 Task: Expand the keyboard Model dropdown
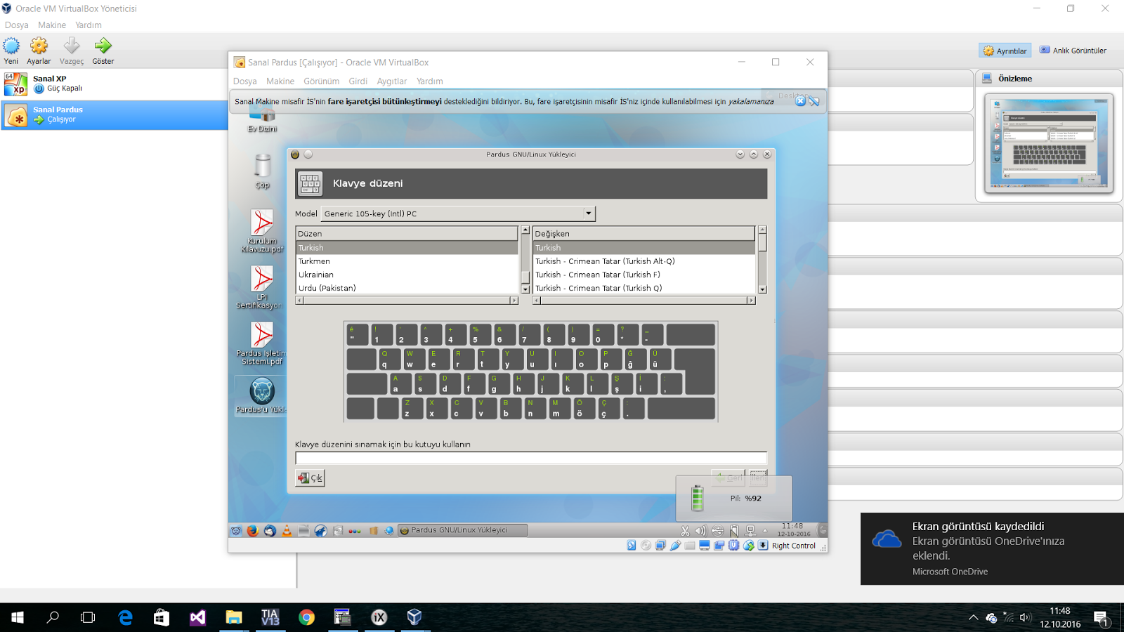tap(589, 213)
